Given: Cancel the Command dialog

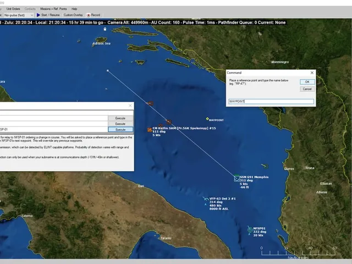Looking at the screenshot, I should coord(307,89).
